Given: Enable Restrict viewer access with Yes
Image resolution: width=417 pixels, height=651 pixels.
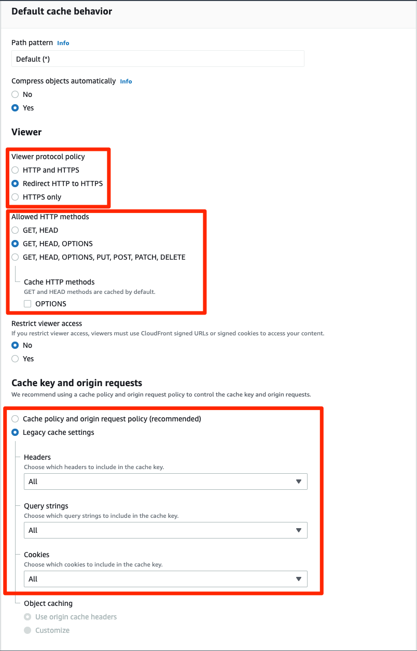Looking at the screenshot, I should tap(15, 359).
